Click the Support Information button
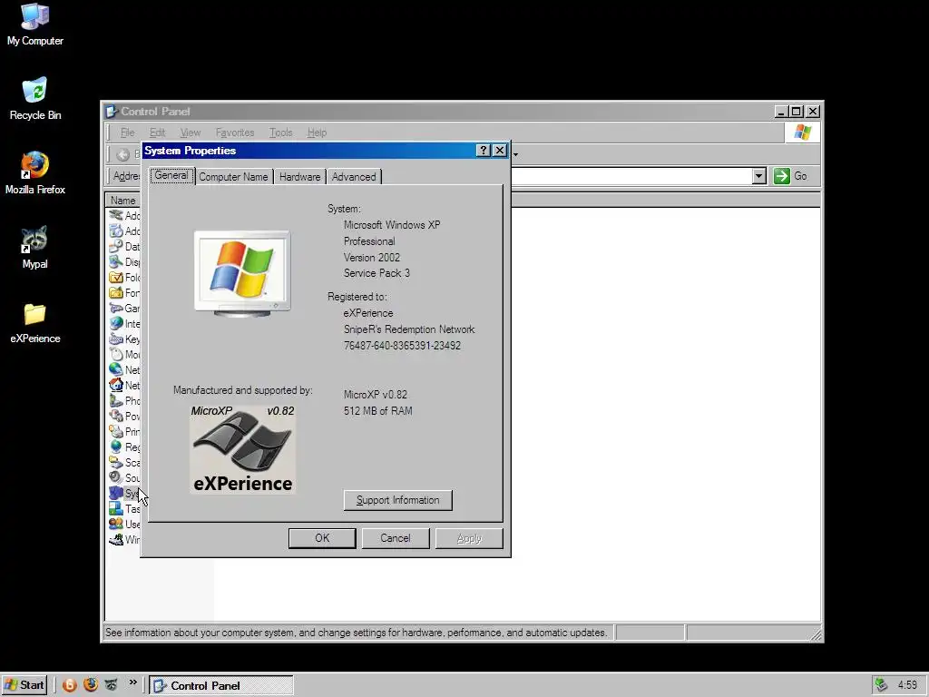The width and height of the screenshot is (929, 697). coord(398,500)
